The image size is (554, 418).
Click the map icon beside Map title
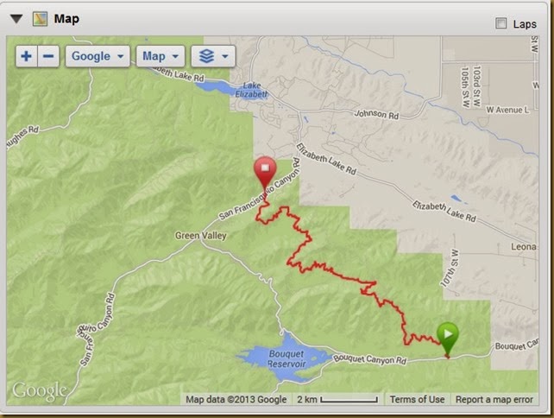[x=40, y=19]
